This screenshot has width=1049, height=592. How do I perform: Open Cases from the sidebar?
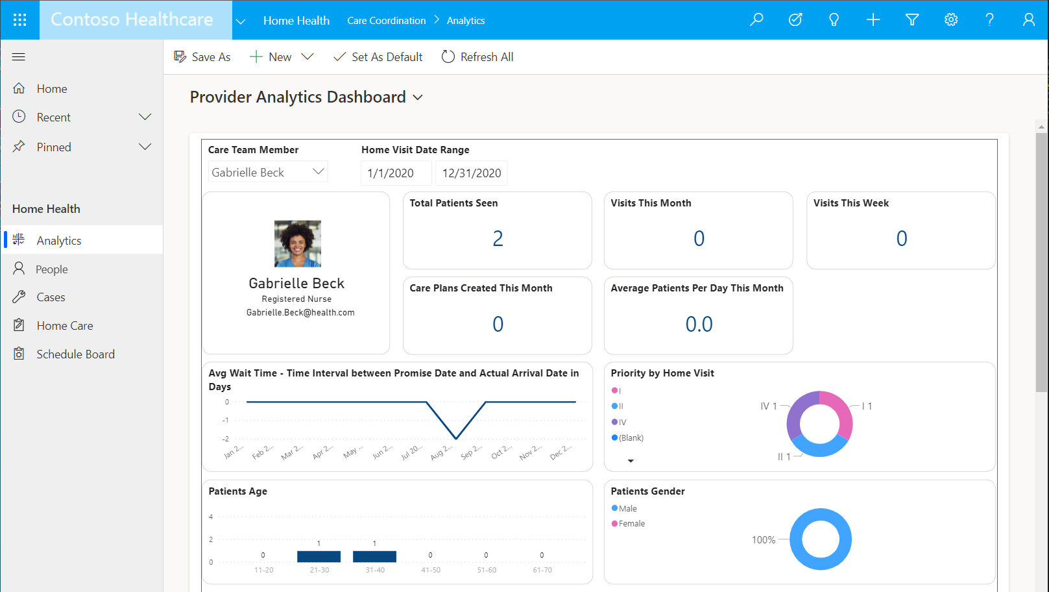(51, 297)
